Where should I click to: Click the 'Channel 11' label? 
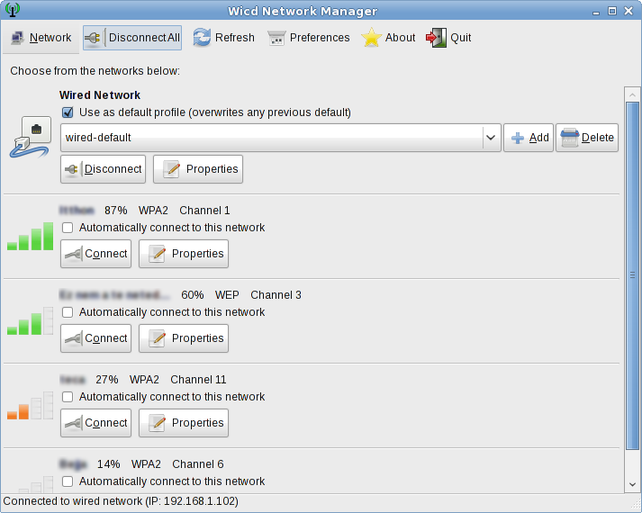tap(199, 380)
